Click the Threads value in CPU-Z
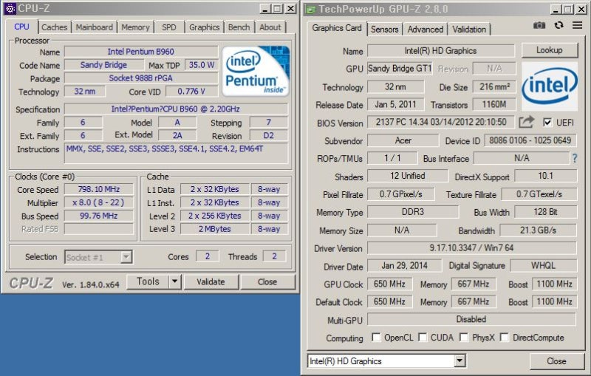The width and height of the screenshot is (591, 376). [x=274, y=256]
